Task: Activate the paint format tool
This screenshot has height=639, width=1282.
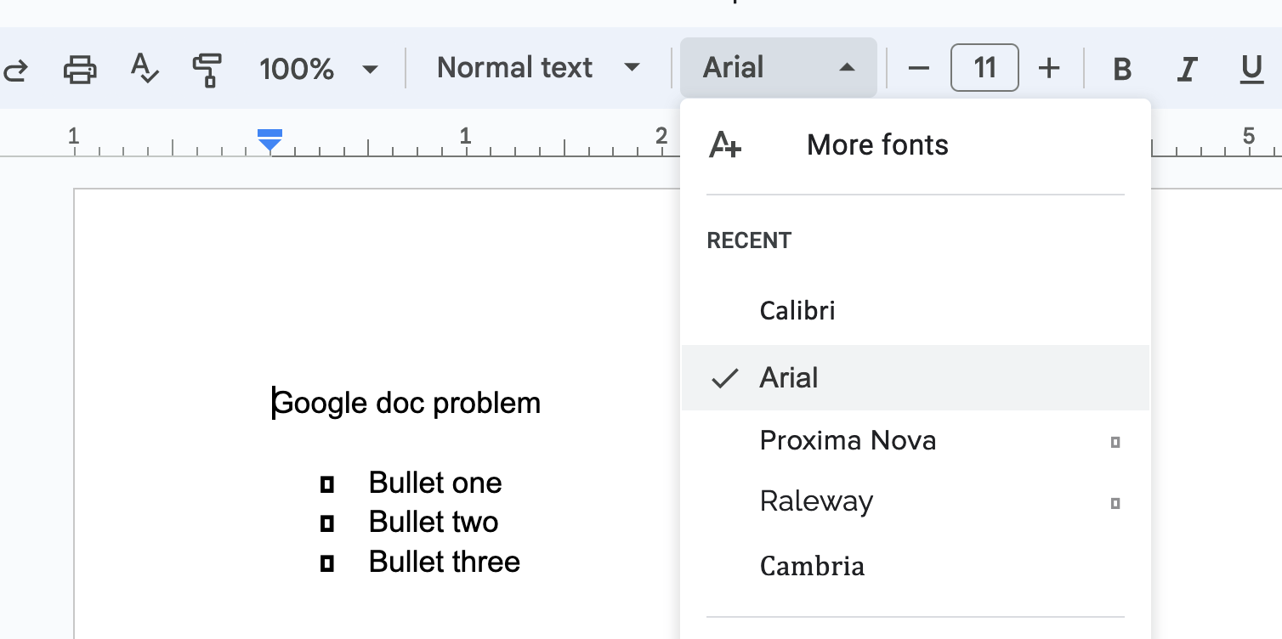Action: pyautogui.click(x=207, y=69)
